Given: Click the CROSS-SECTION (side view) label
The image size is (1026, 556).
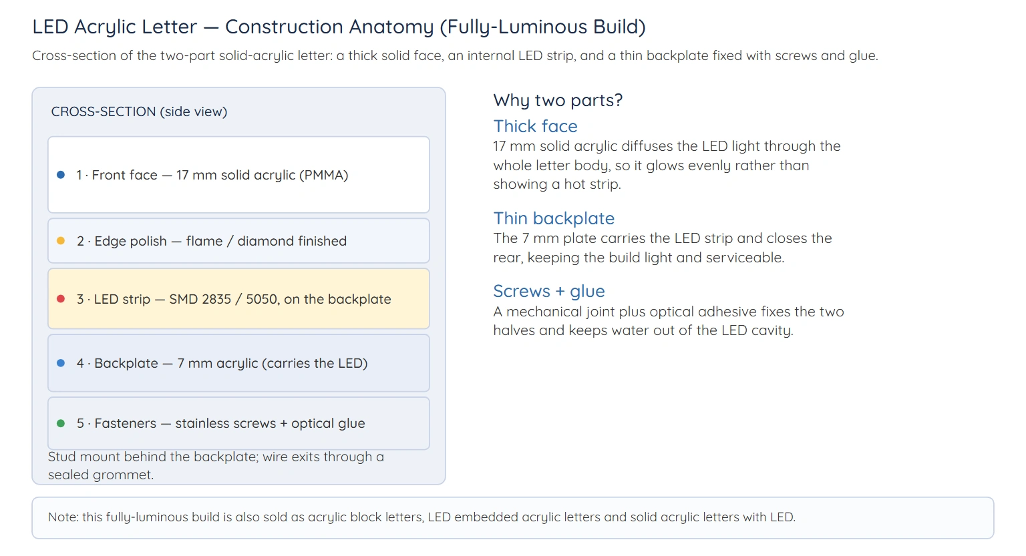Looking at the screenshot, I should (x=139, y=111).
